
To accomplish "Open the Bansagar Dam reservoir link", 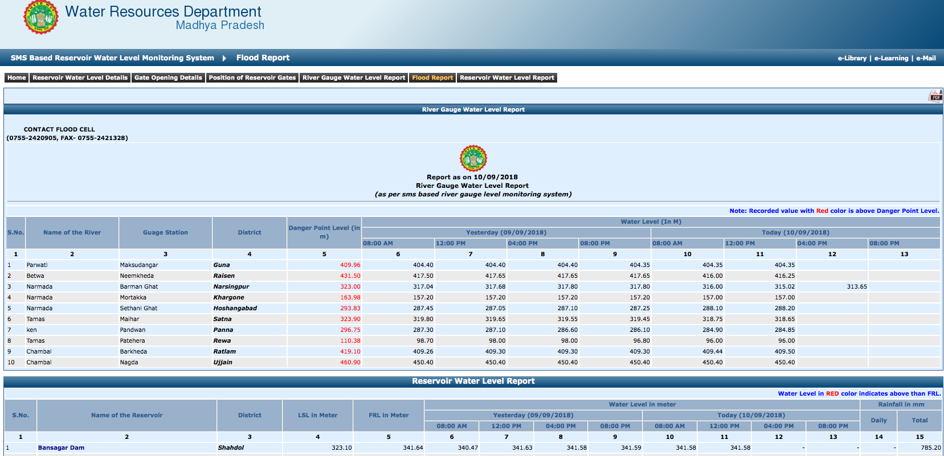I will tap(61, 448).
